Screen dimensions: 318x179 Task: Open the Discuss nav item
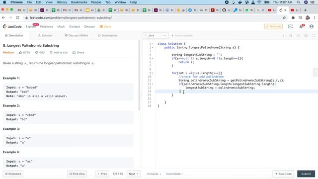tap(89, 26)
